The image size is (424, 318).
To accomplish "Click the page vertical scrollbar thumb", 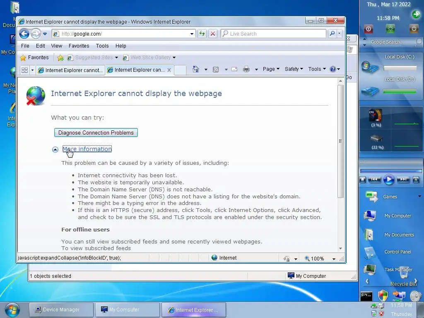I will (340, 142).
